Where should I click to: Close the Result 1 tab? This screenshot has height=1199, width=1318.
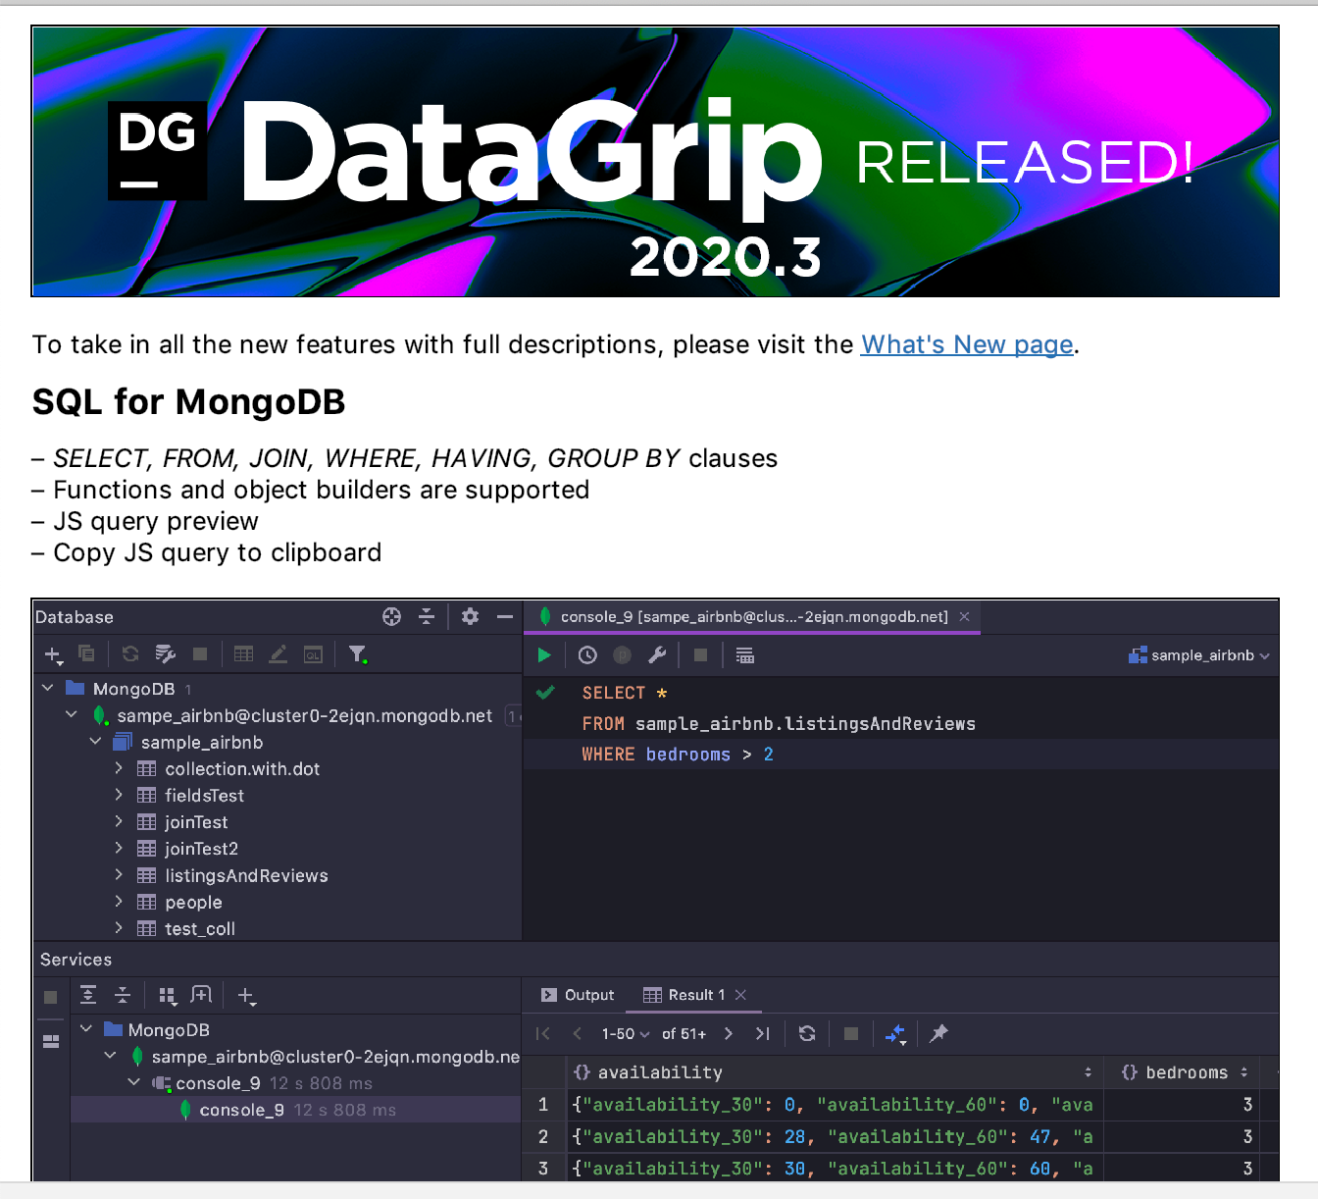tap(740, 995)
